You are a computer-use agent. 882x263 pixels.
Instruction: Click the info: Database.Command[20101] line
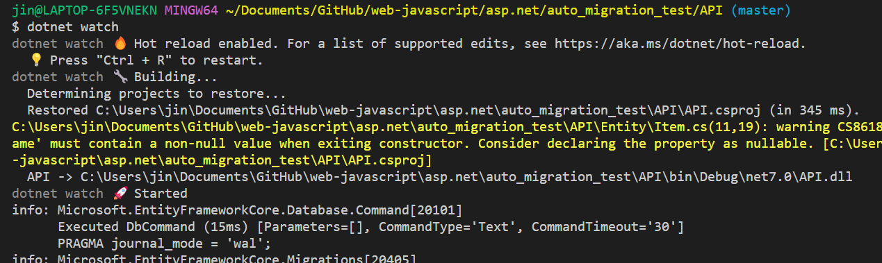pos(237,210)
